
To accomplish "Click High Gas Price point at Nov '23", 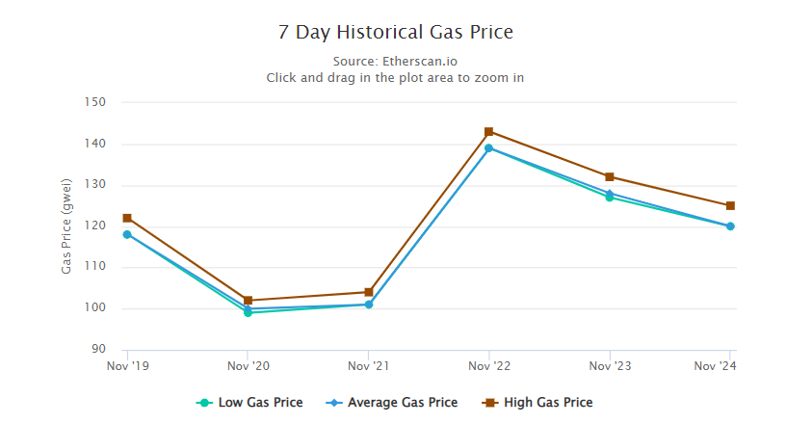I will tap(610, 176).
